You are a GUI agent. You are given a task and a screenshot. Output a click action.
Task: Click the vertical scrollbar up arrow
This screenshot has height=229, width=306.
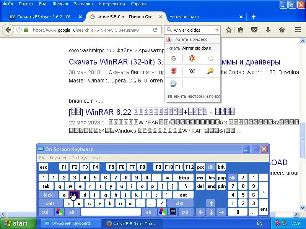tap(303, 41)
